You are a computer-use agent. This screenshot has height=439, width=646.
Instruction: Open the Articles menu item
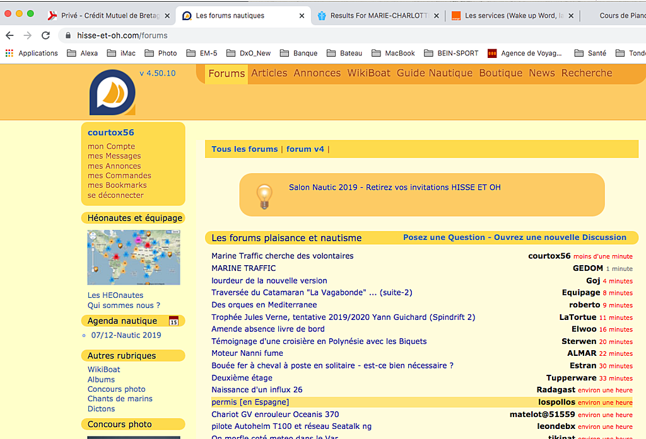coord(269,73)
